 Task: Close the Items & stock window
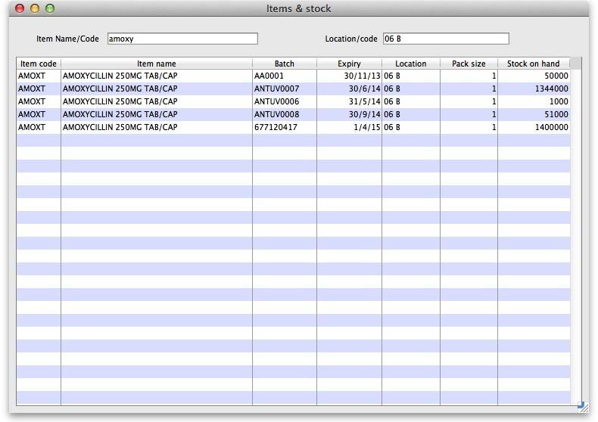[x=20, y=8]
